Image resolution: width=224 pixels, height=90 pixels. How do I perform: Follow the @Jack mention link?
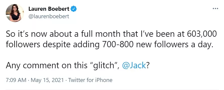(134, 65)
